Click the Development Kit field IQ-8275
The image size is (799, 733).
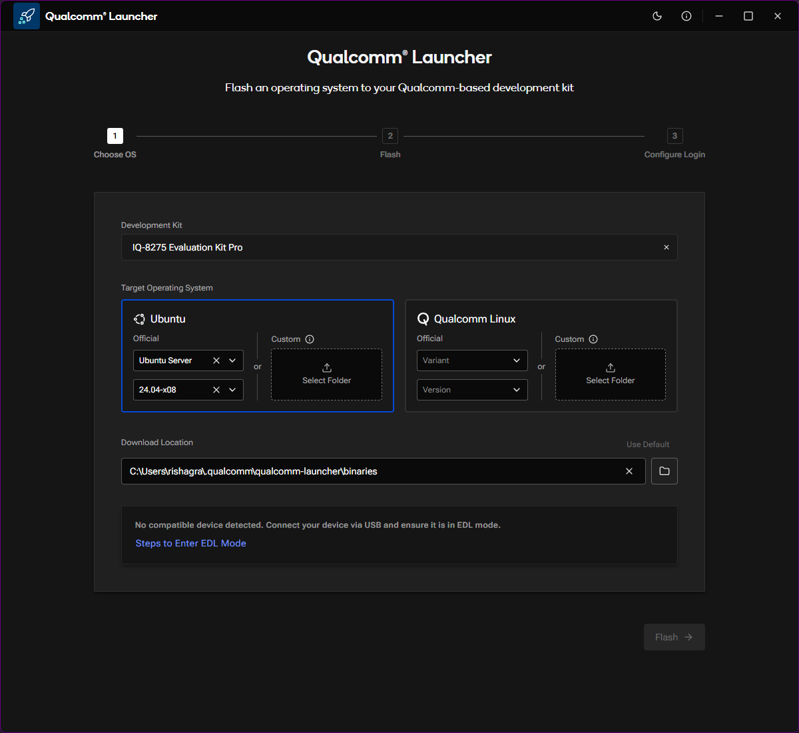coord(400,247)
